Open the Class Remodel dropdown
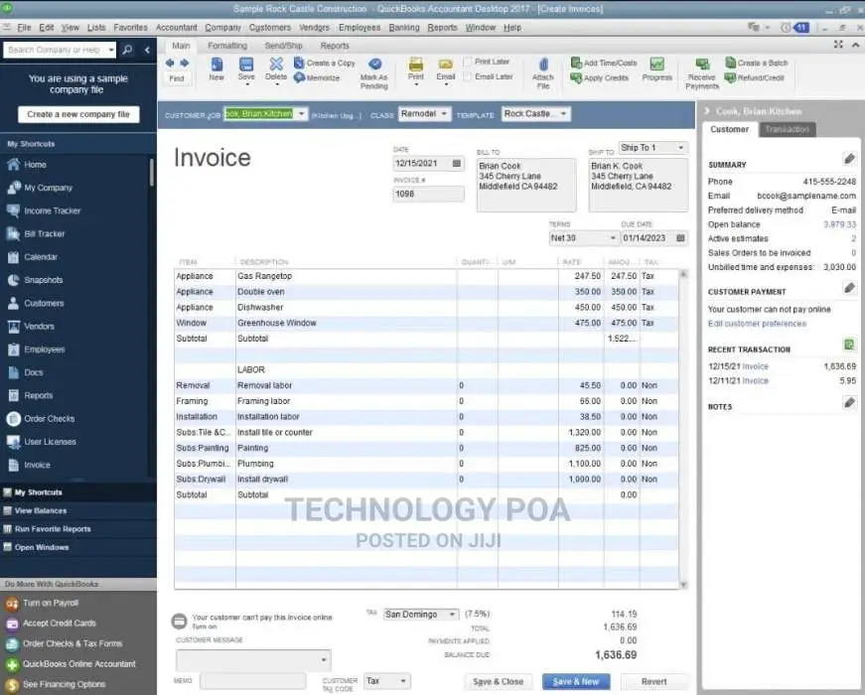Viewport: 865px width, 695px height. [444, 113]
